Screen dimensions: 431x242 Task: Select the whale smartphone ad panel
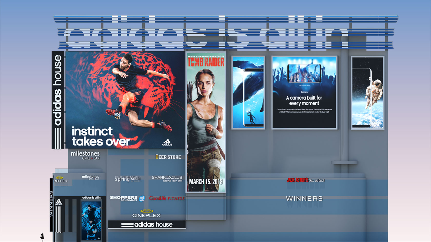pyautogui.click(x=248, y=92)
